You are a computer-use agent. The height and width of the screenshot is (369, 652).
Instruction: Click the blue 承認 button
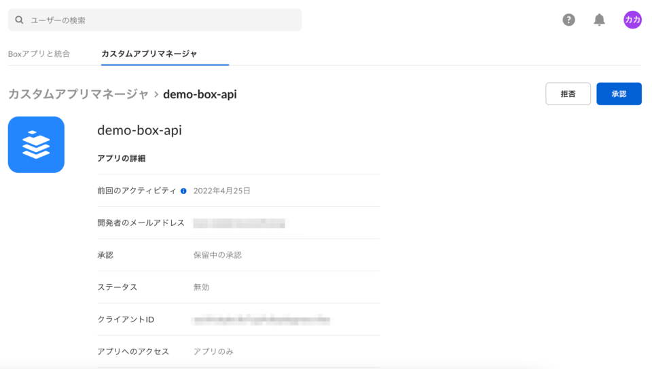pos(619,94)
